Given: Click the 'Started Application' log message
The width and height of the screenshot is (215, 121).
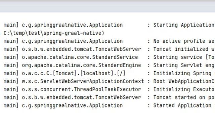Looking at the screenshot, I should pyautogui.click(x=184, y=106).
